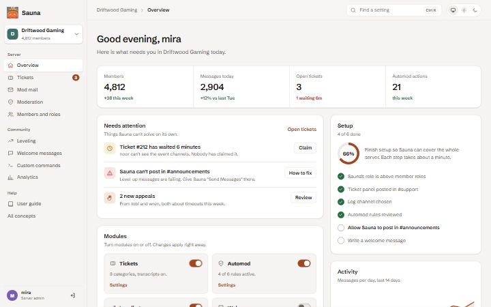Screen dimensions: 491x307
Task: Open Welcome messages page
Action: (x=43, y=153)
